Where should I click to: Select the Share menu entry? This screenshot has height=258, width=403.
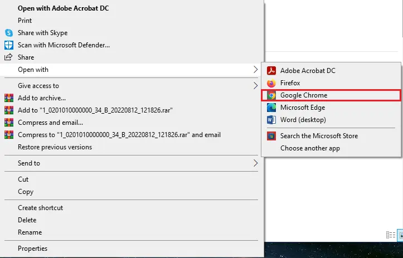point(131,57)
